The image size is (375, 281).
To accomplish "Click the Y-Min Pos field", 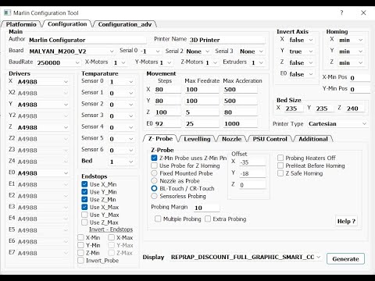I will pos(360,89).
